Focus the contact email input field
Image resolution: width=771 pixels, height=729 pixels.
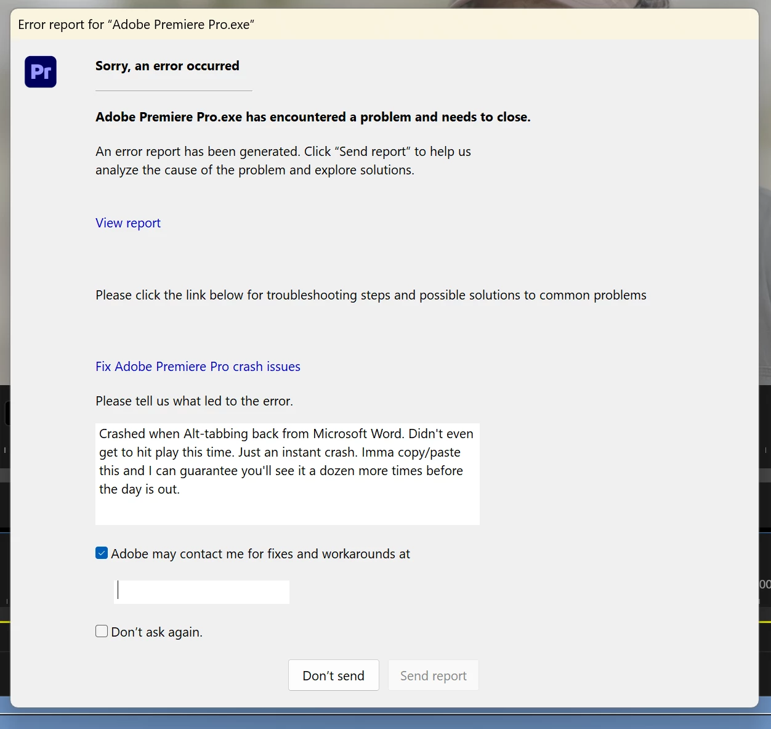point(202,592)
